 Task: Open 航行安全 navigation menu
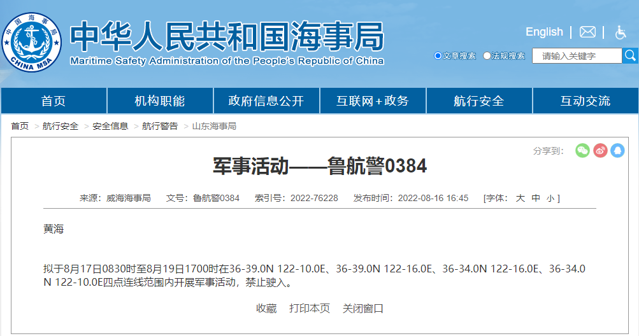(x=479, y=101)
